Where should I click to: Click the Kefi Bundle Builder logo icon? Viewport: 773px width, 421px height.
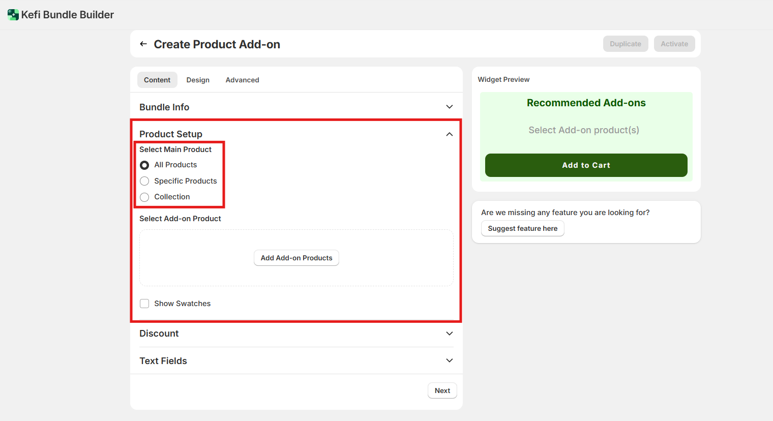13,15
